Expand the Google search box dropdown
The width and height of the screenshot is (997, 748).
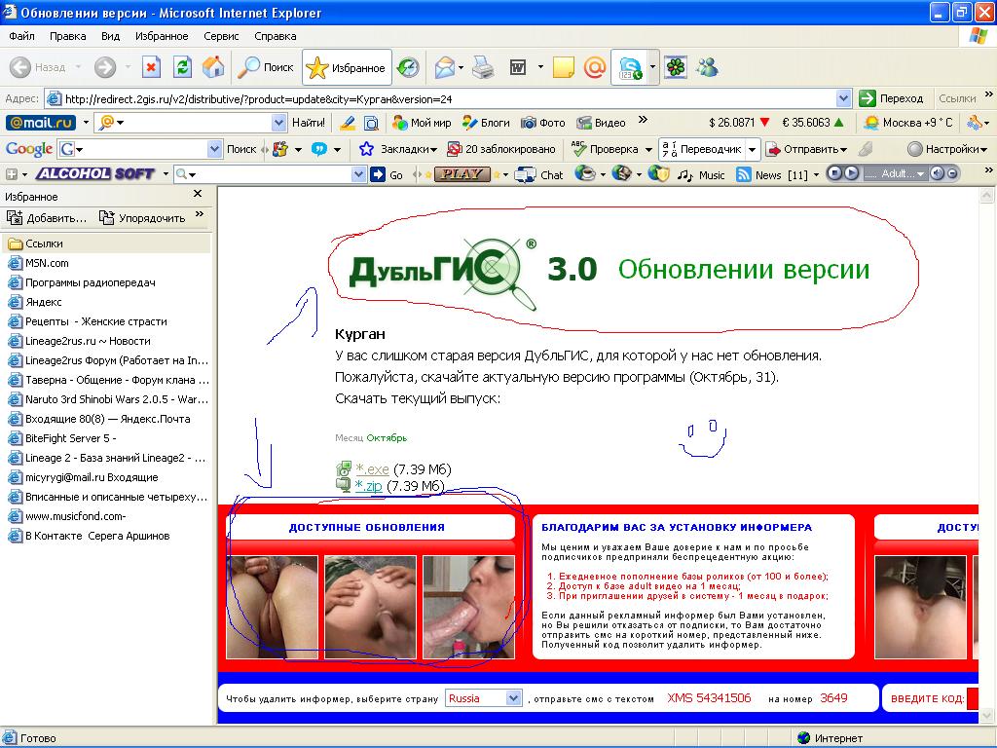215,149
